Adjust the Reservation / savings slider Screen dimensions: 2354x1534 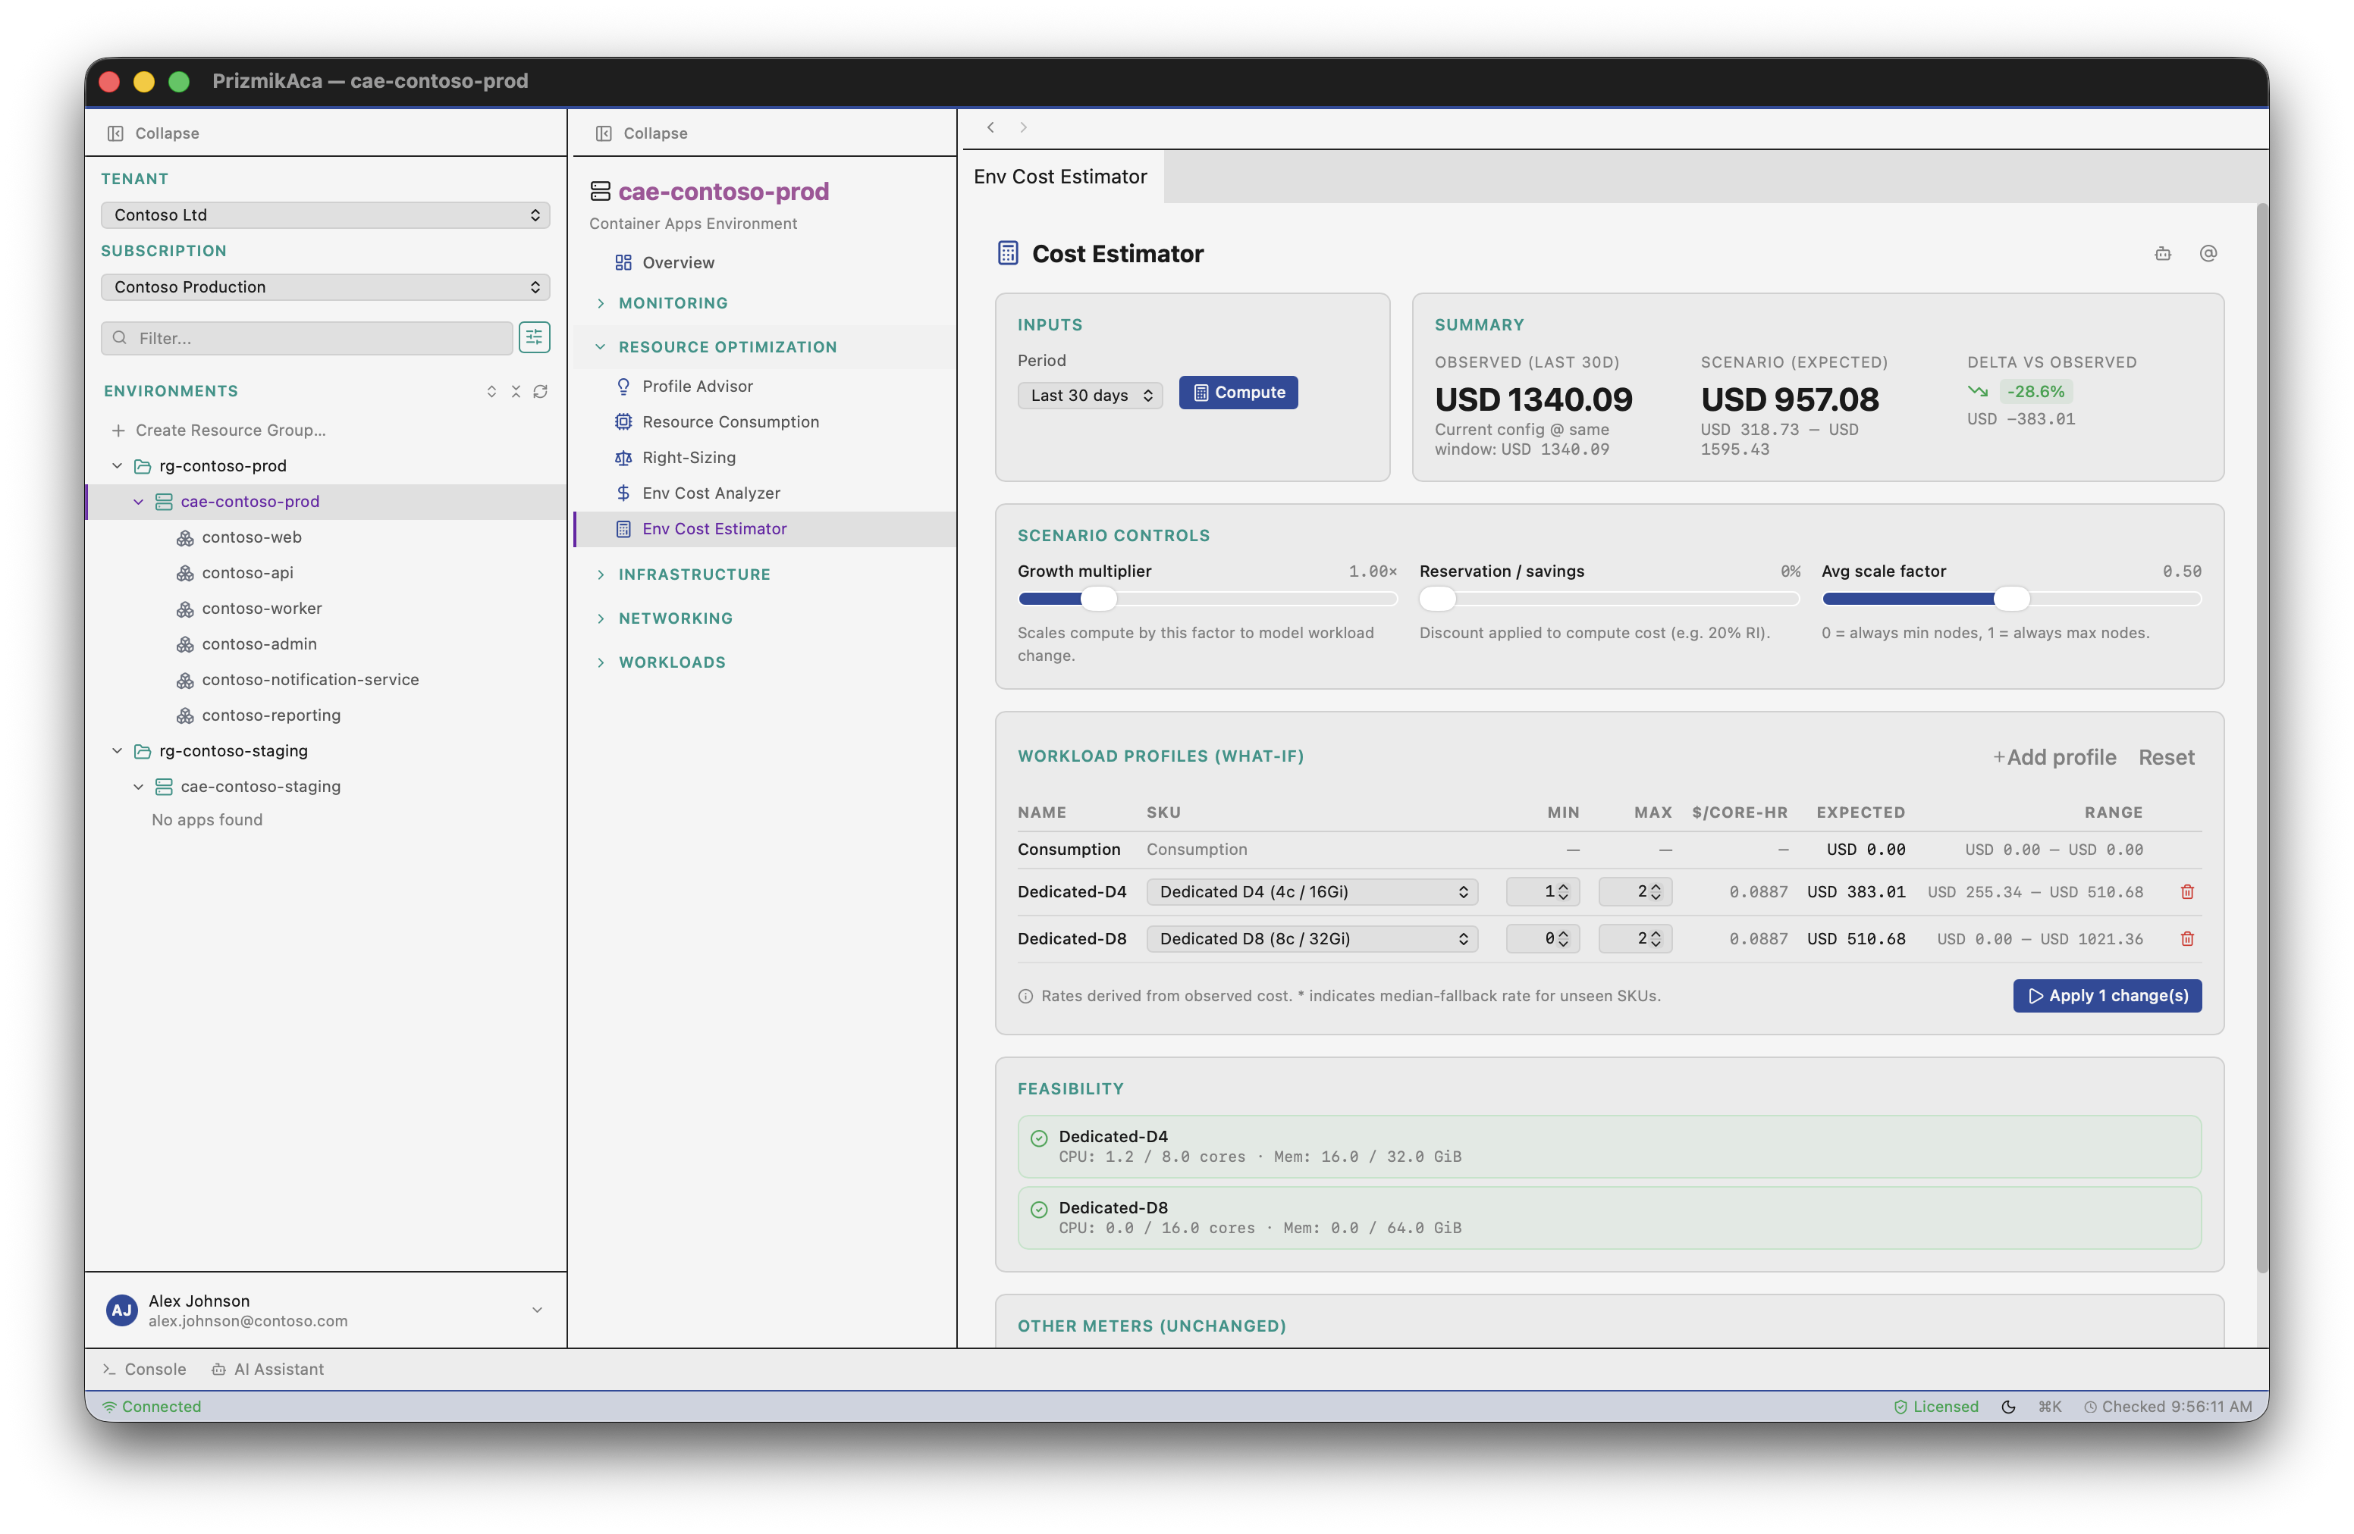pos(1609,599)
